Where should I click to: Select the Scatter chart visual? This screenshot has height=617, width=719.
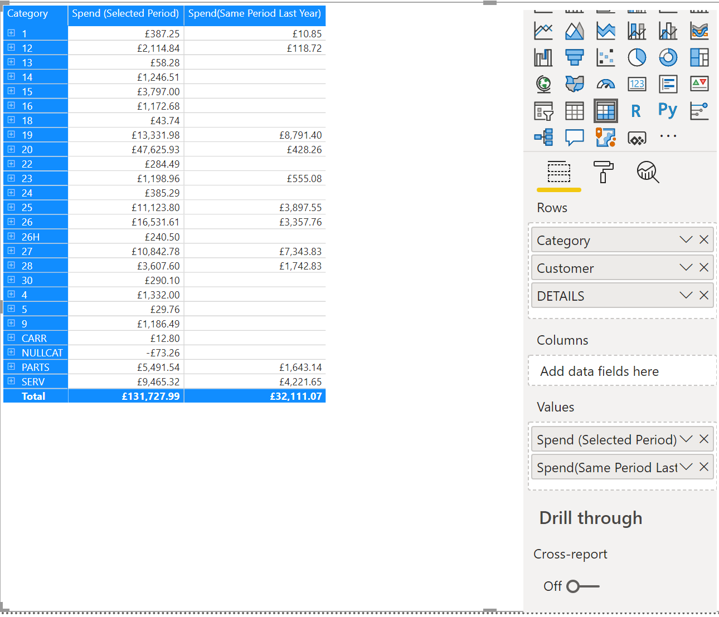pyautogui.click(x=606, y=57)
